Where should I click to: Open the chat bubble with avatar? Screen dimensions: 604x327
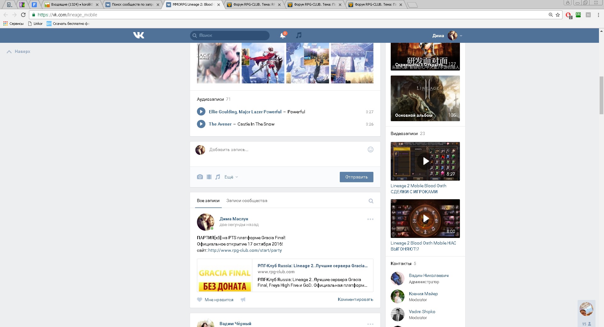[x=586, y=309]
